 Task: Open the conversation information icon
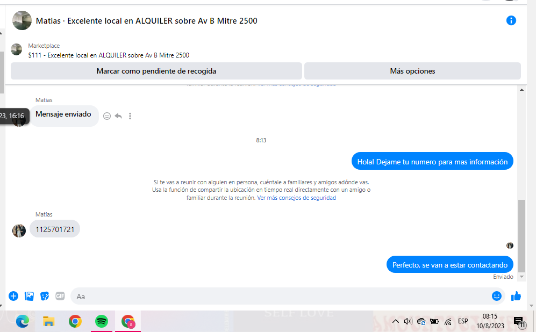pyautogui.click(x=511, y=20)
